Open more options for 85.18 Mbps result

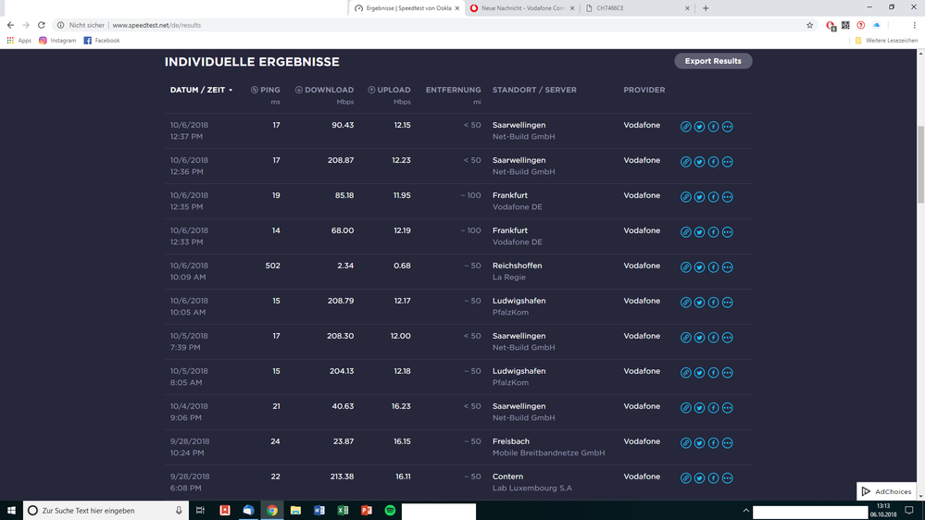pyautogui.click(x=728, y=197)
